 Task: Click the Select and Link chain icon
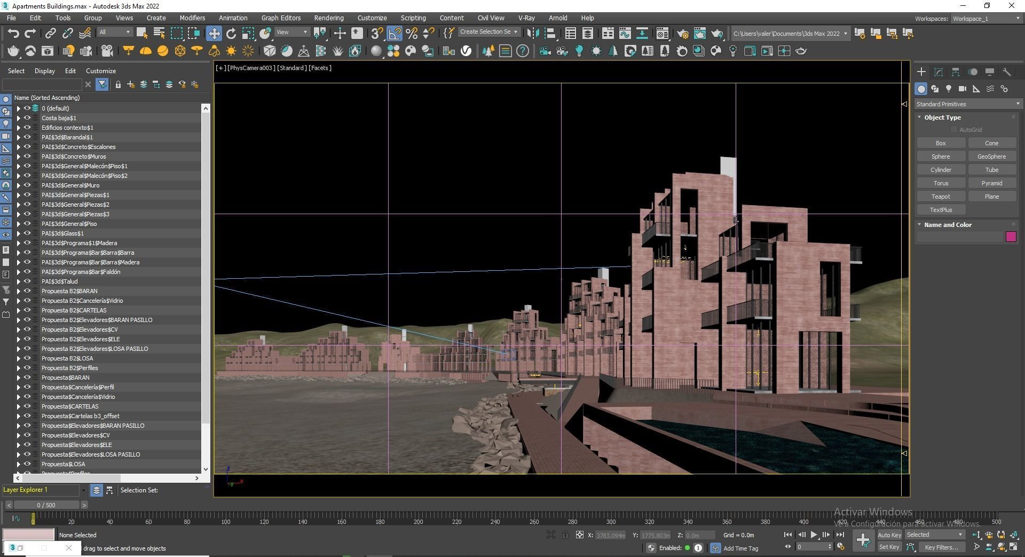[50, 33]
